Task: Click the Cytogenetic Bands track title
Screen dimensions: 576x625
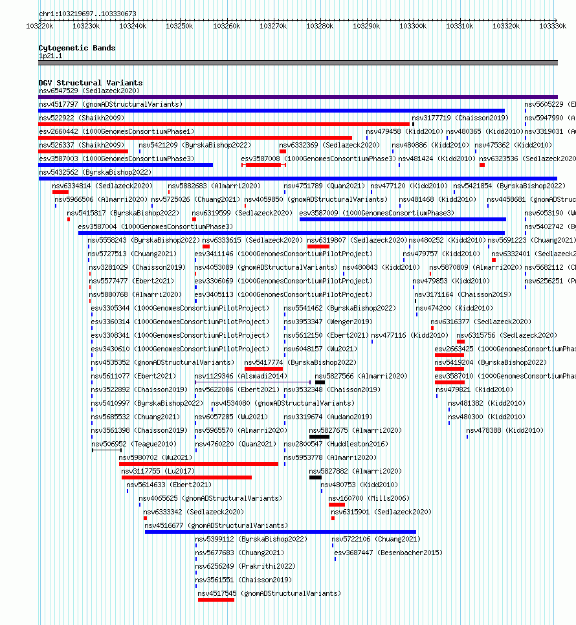Action: (77, 48)
